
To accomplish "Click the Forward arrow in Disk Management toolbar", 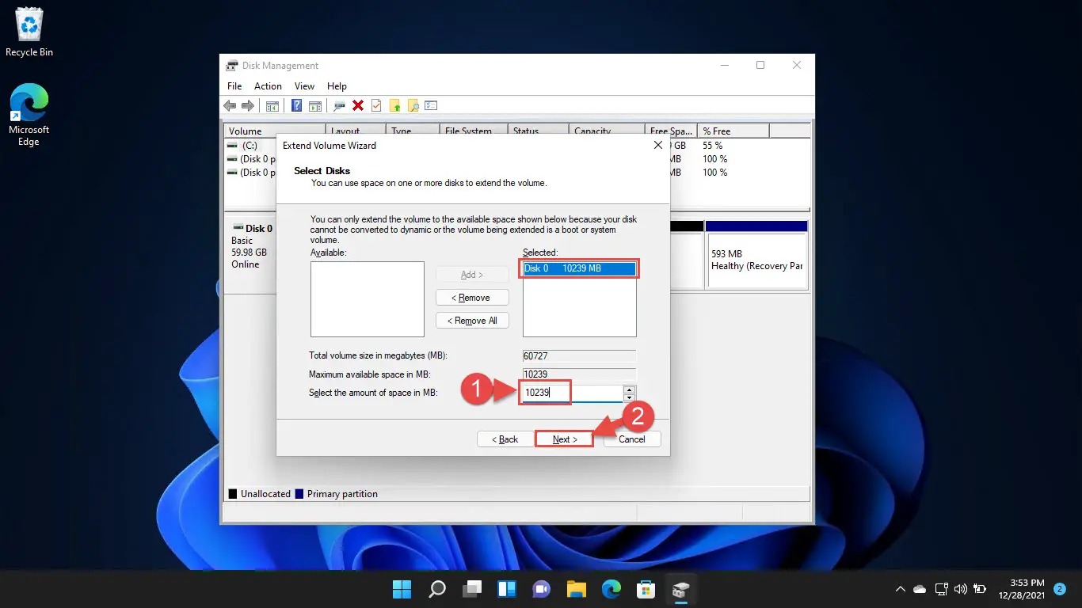I will (x=248, y=106).
